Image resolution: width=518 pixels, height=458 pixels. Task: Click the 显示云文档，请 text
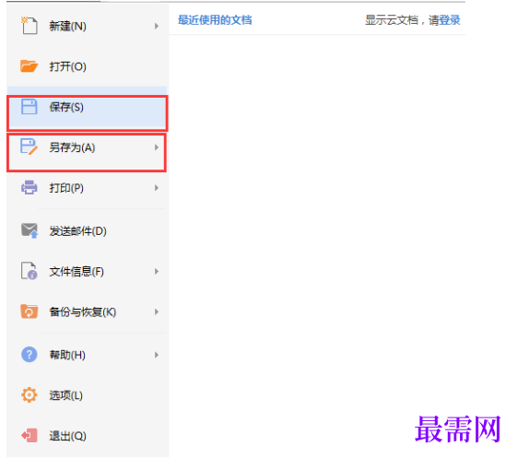pyautogui.click(x=402, y=20)
